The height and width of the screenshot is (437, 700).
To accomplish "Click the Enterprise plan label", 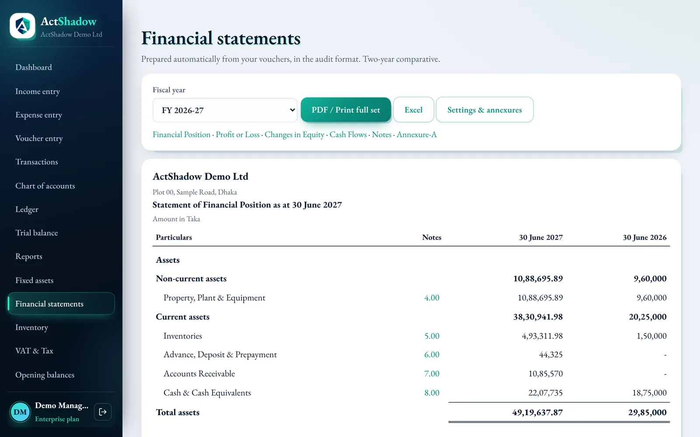I will pos(57,419).
